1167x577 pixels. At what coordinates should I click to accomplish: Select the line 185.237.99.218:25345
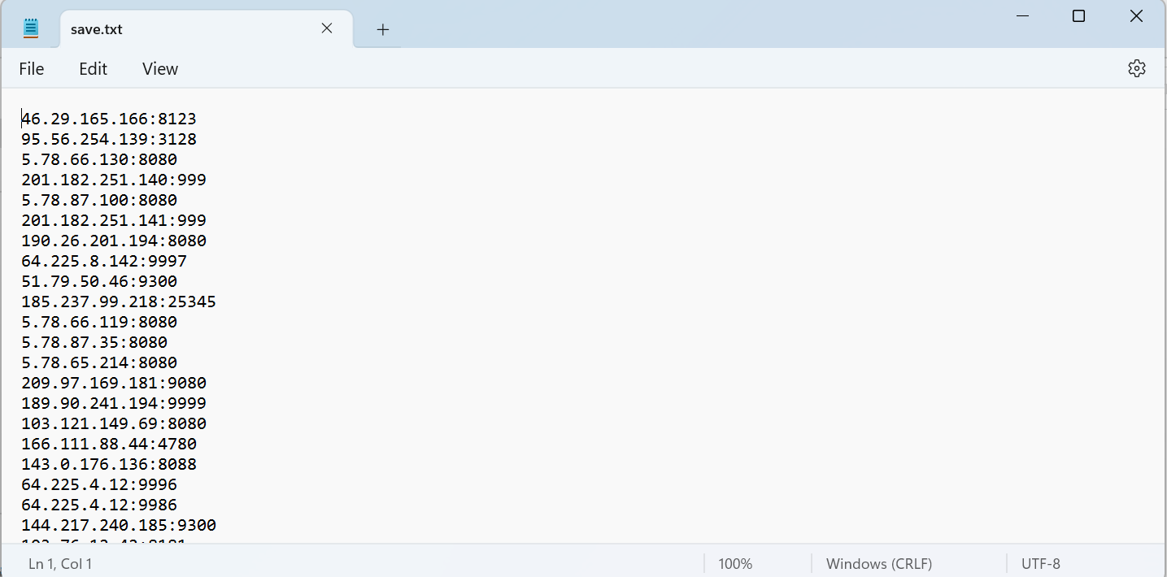pyautogui.click(x=118, y=302)
